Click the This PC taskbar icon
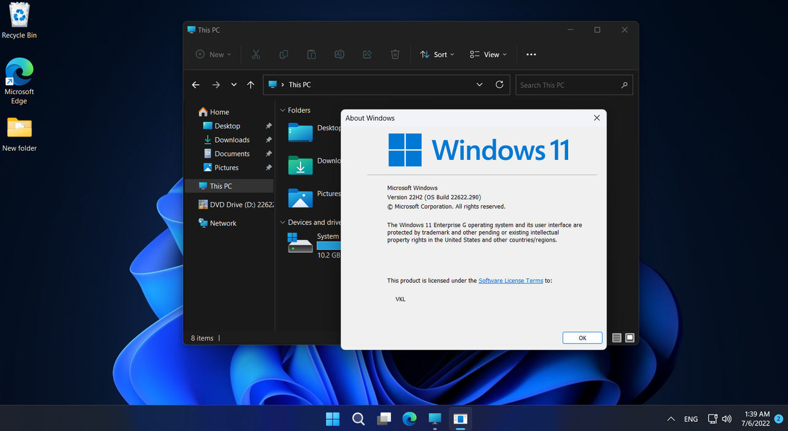 (435, 419)
